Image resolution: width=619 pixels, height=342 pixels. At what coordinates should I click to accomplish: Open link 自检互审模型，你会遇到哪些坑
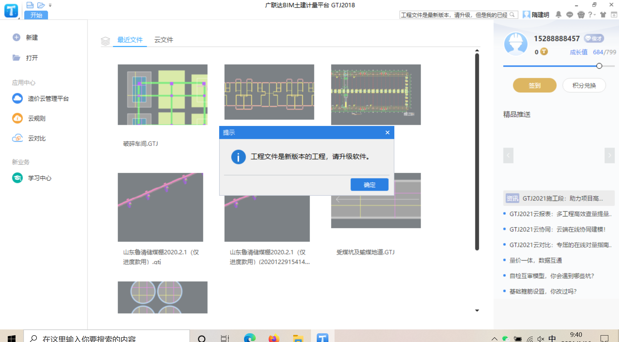pyautogui.click(x=552, y=276)
